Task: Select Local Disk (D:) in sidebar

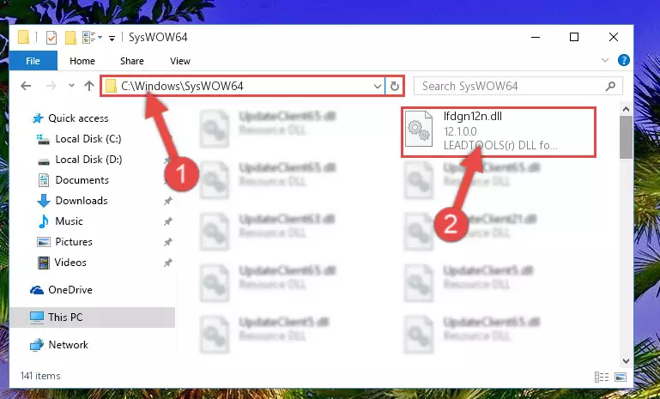Action: click(x=88, y=160)
